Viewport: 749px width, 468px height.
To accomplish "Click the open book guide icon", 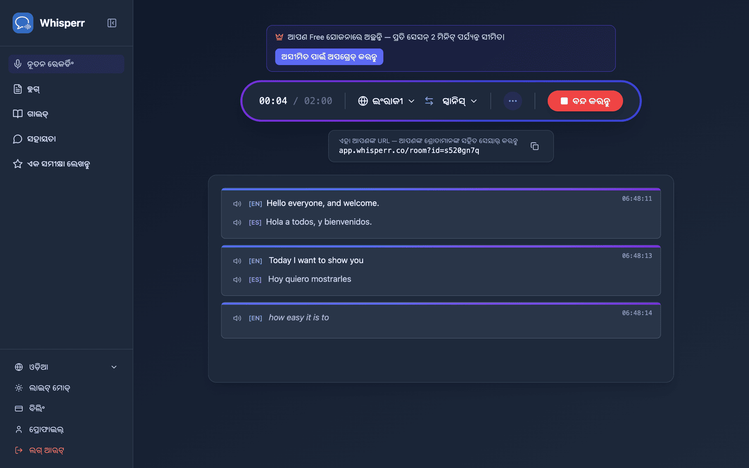I will click(x=18, y=114).
